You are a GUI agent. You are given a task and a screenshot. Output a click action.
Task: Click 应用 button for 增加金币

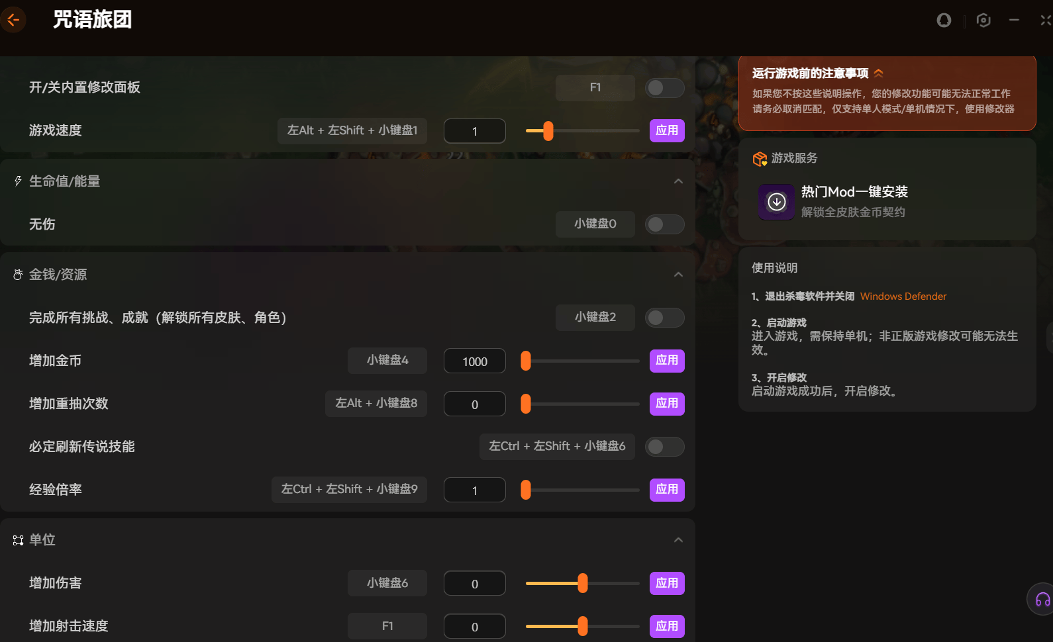point(667,361)
